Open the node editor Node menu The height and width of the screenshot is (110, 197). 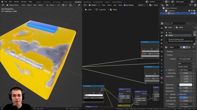point(120,5)
